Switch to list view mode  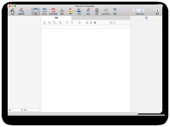coord(91,23)
